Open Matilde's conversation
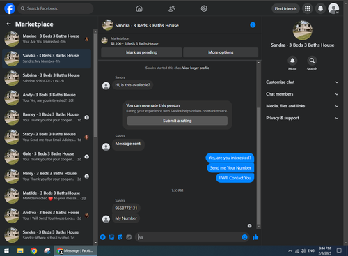This screenshot has width=348, height=256. point(47,196)
